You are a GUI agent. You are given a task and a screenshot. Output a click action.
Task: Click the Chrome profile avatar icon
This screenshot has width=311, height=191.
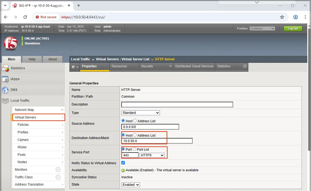coord(296,17)
